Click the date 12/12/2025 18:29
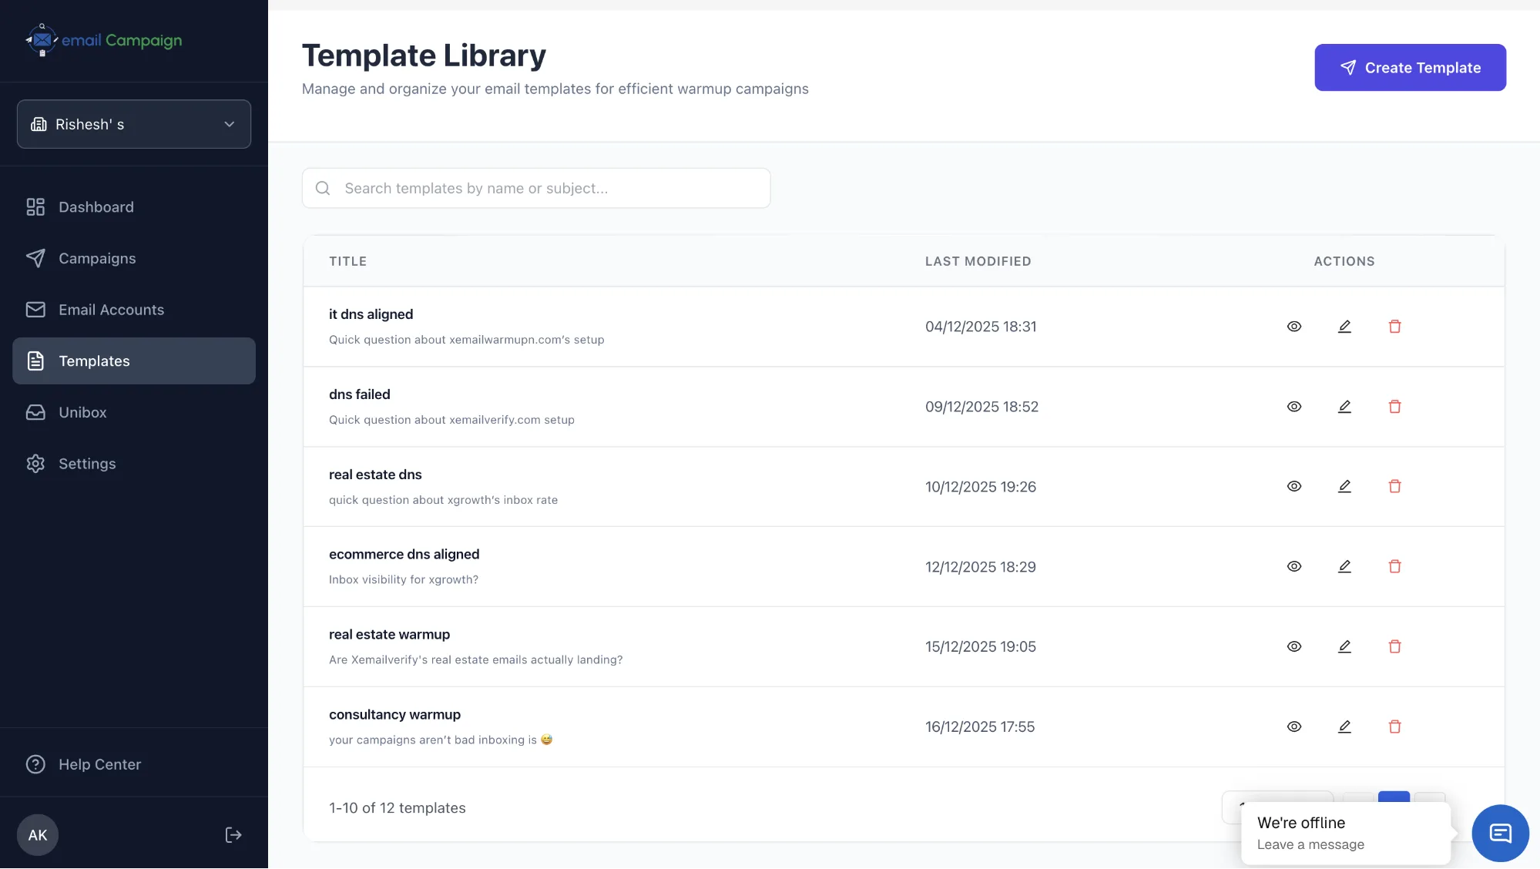The image size is (1540, 869). 980,567
